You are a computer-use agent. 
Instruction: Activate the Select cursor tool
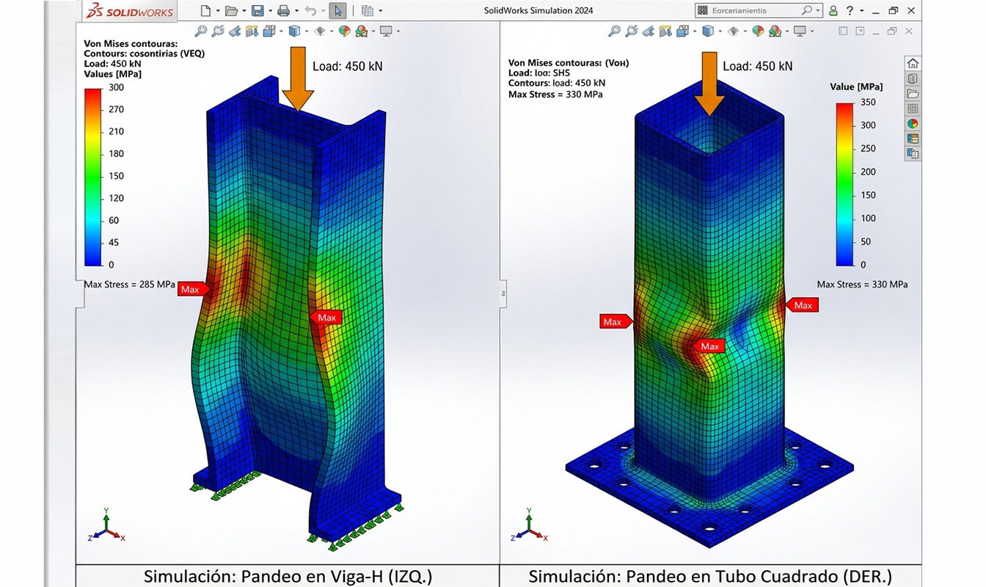(337, 11)
